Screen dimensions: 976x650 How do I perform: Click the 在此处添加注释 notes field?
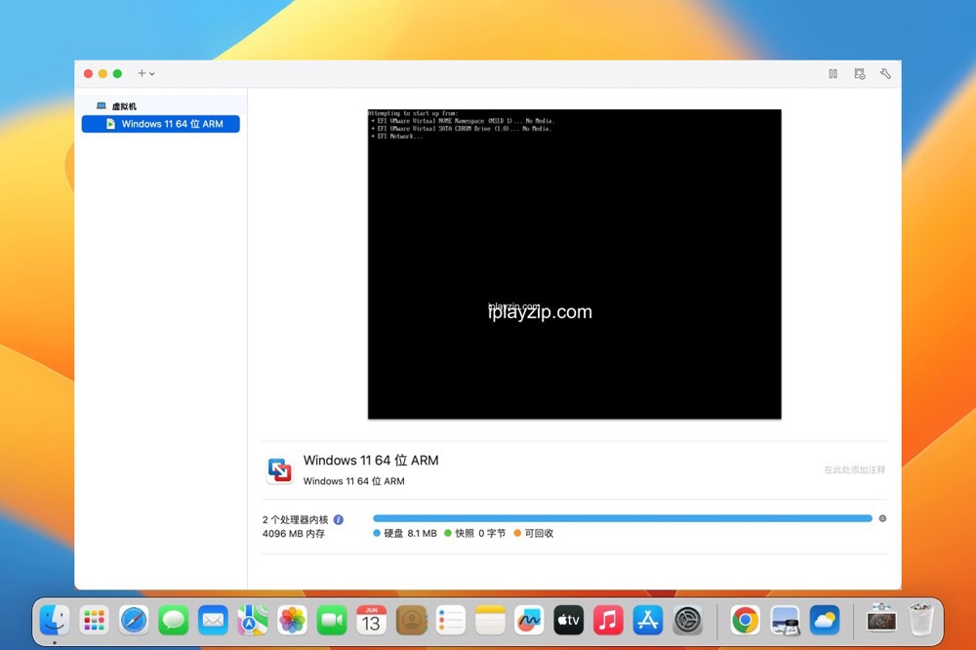pos(854,469)
